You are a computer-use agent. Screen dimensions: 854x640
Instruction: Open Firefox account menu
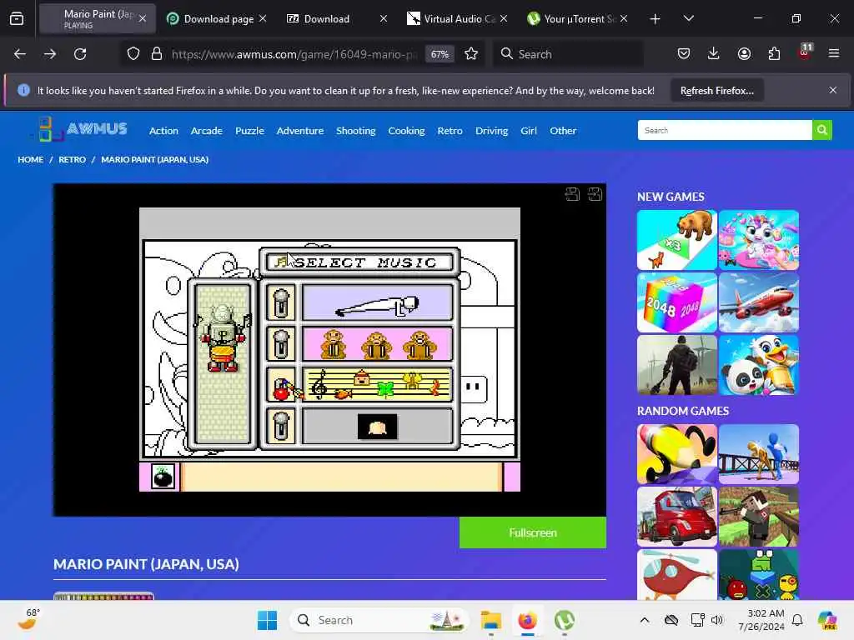point(744,53)
